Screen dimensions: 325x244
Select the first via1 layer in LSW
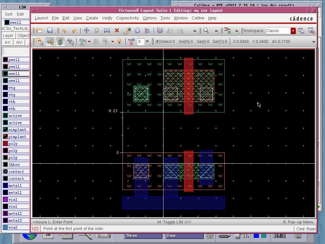(x=16, y=200)
